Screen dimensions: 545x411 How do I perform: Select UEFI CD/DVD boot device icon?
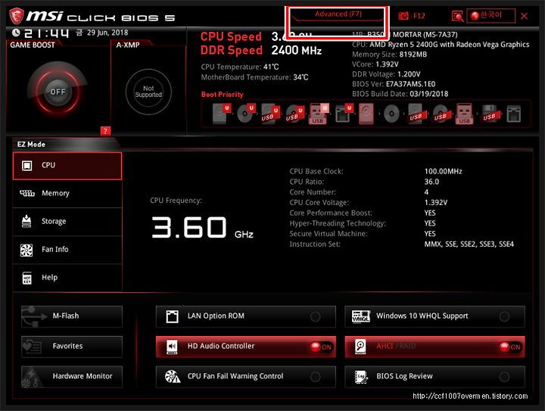click(246, 114)
